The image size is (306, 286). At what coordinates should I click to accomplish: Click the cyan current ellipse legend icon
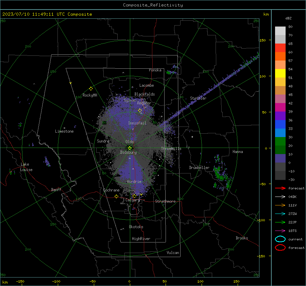280,239
